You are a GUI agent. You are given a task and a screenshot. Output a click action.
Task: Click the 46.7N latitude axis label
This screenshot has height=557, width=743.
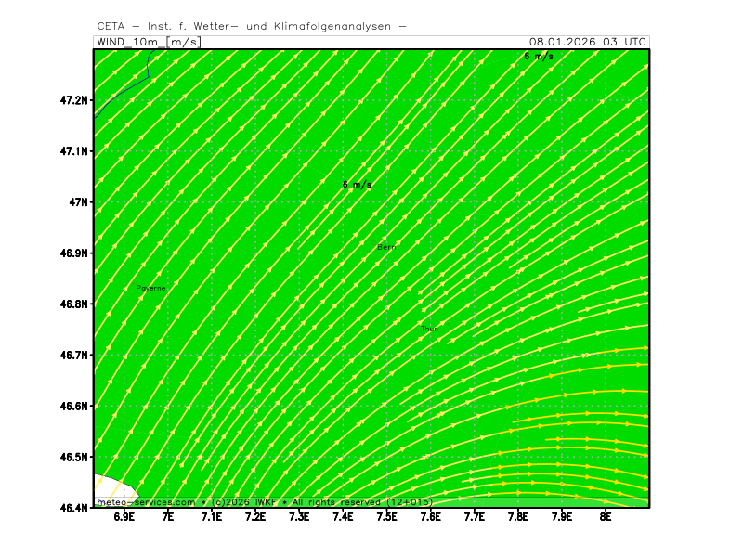tap(73, 356)
